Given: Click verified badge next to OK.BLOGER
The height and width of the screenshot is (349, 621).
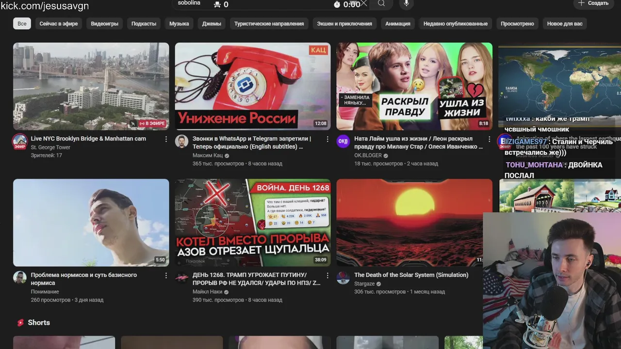Looking at the screenshot, I should [386, 156].
